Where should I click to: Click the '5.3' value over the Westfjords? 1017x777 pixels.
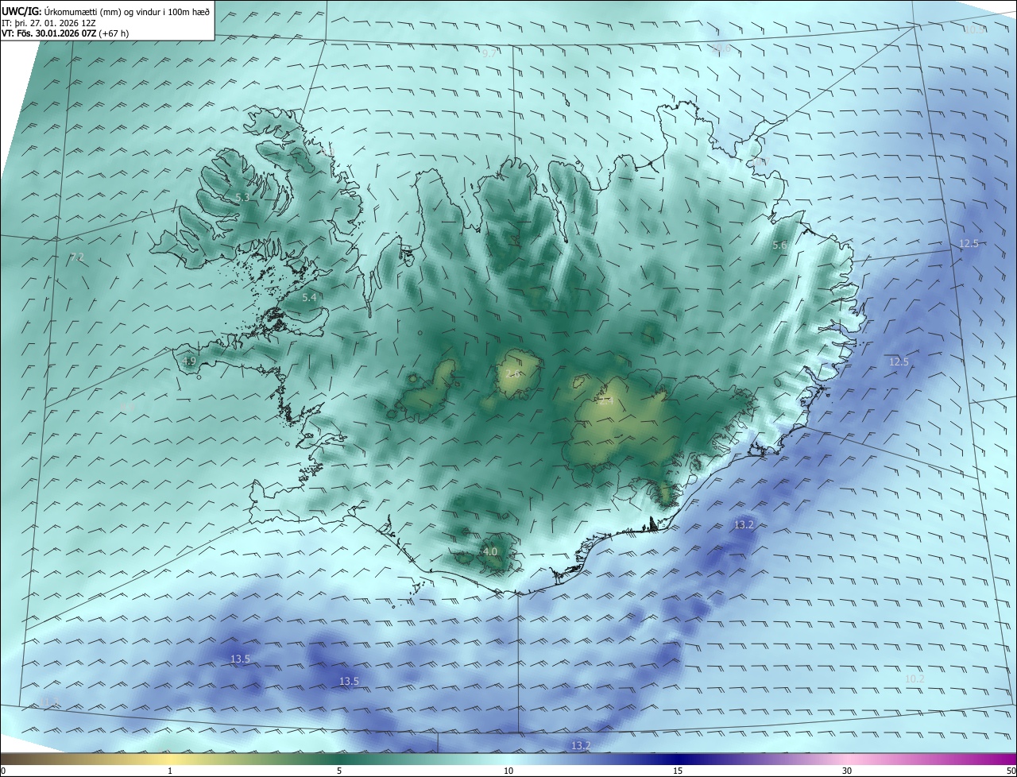click(x=242, y=197)
